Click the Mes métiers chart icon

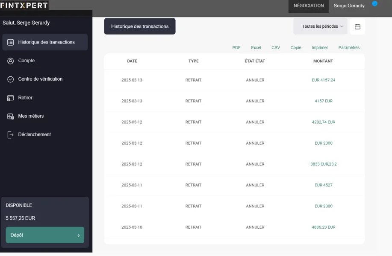(11, 116)
